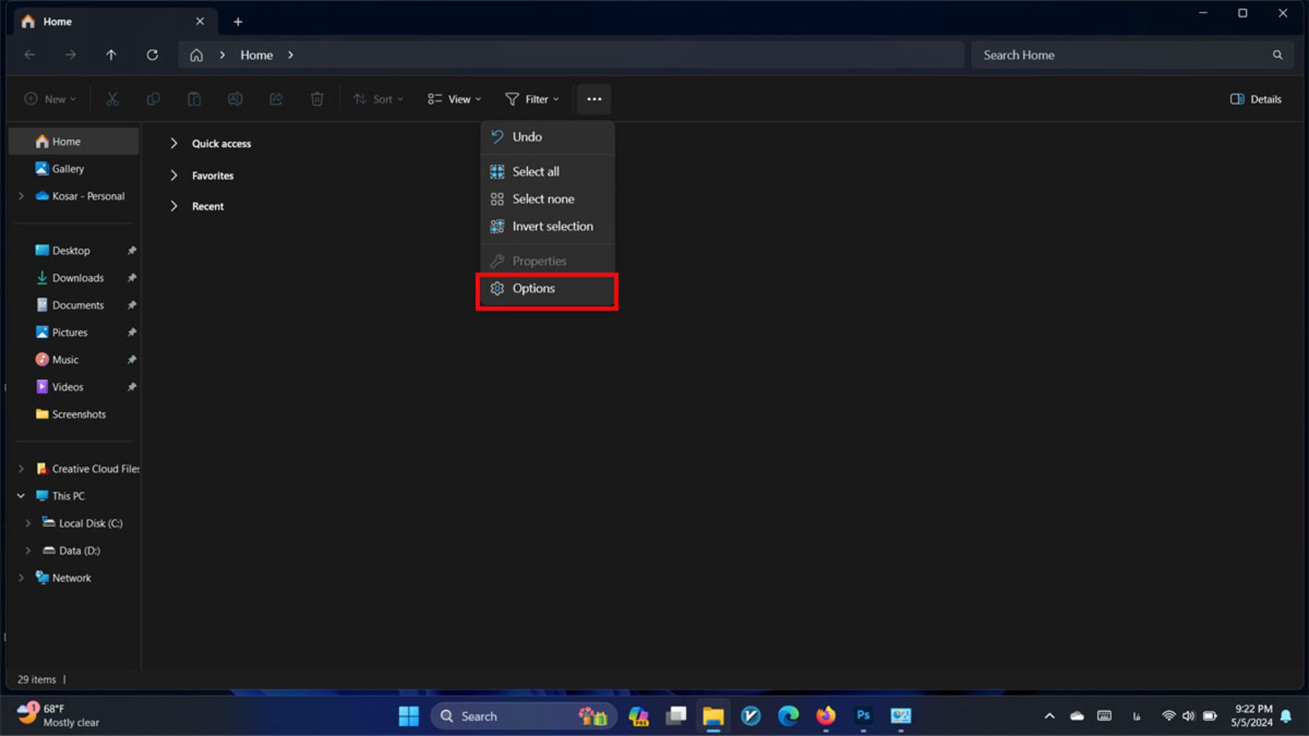Open the Gallery sidebar item
Screen dimensions: 1309x736
67,169
